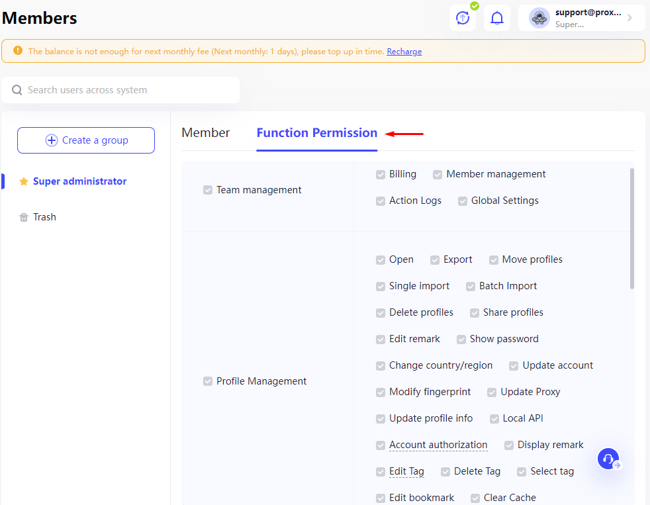
Task: Toggle the Team management checkbox
Action: (208, 190)
